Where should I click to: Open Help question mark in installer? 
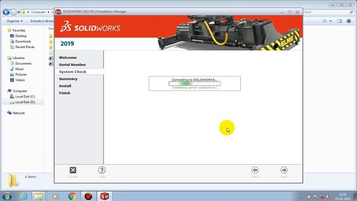pyautogui.click(x=102, y=170)
